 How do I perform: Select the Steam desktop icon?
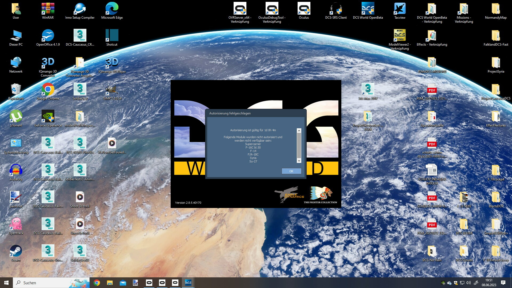pos(16,253)
